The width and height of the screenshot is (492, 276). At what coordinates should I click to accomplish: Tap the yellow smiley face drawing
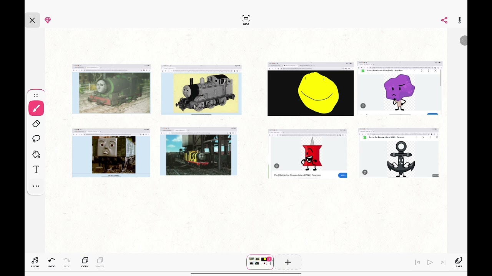(311, 89)
